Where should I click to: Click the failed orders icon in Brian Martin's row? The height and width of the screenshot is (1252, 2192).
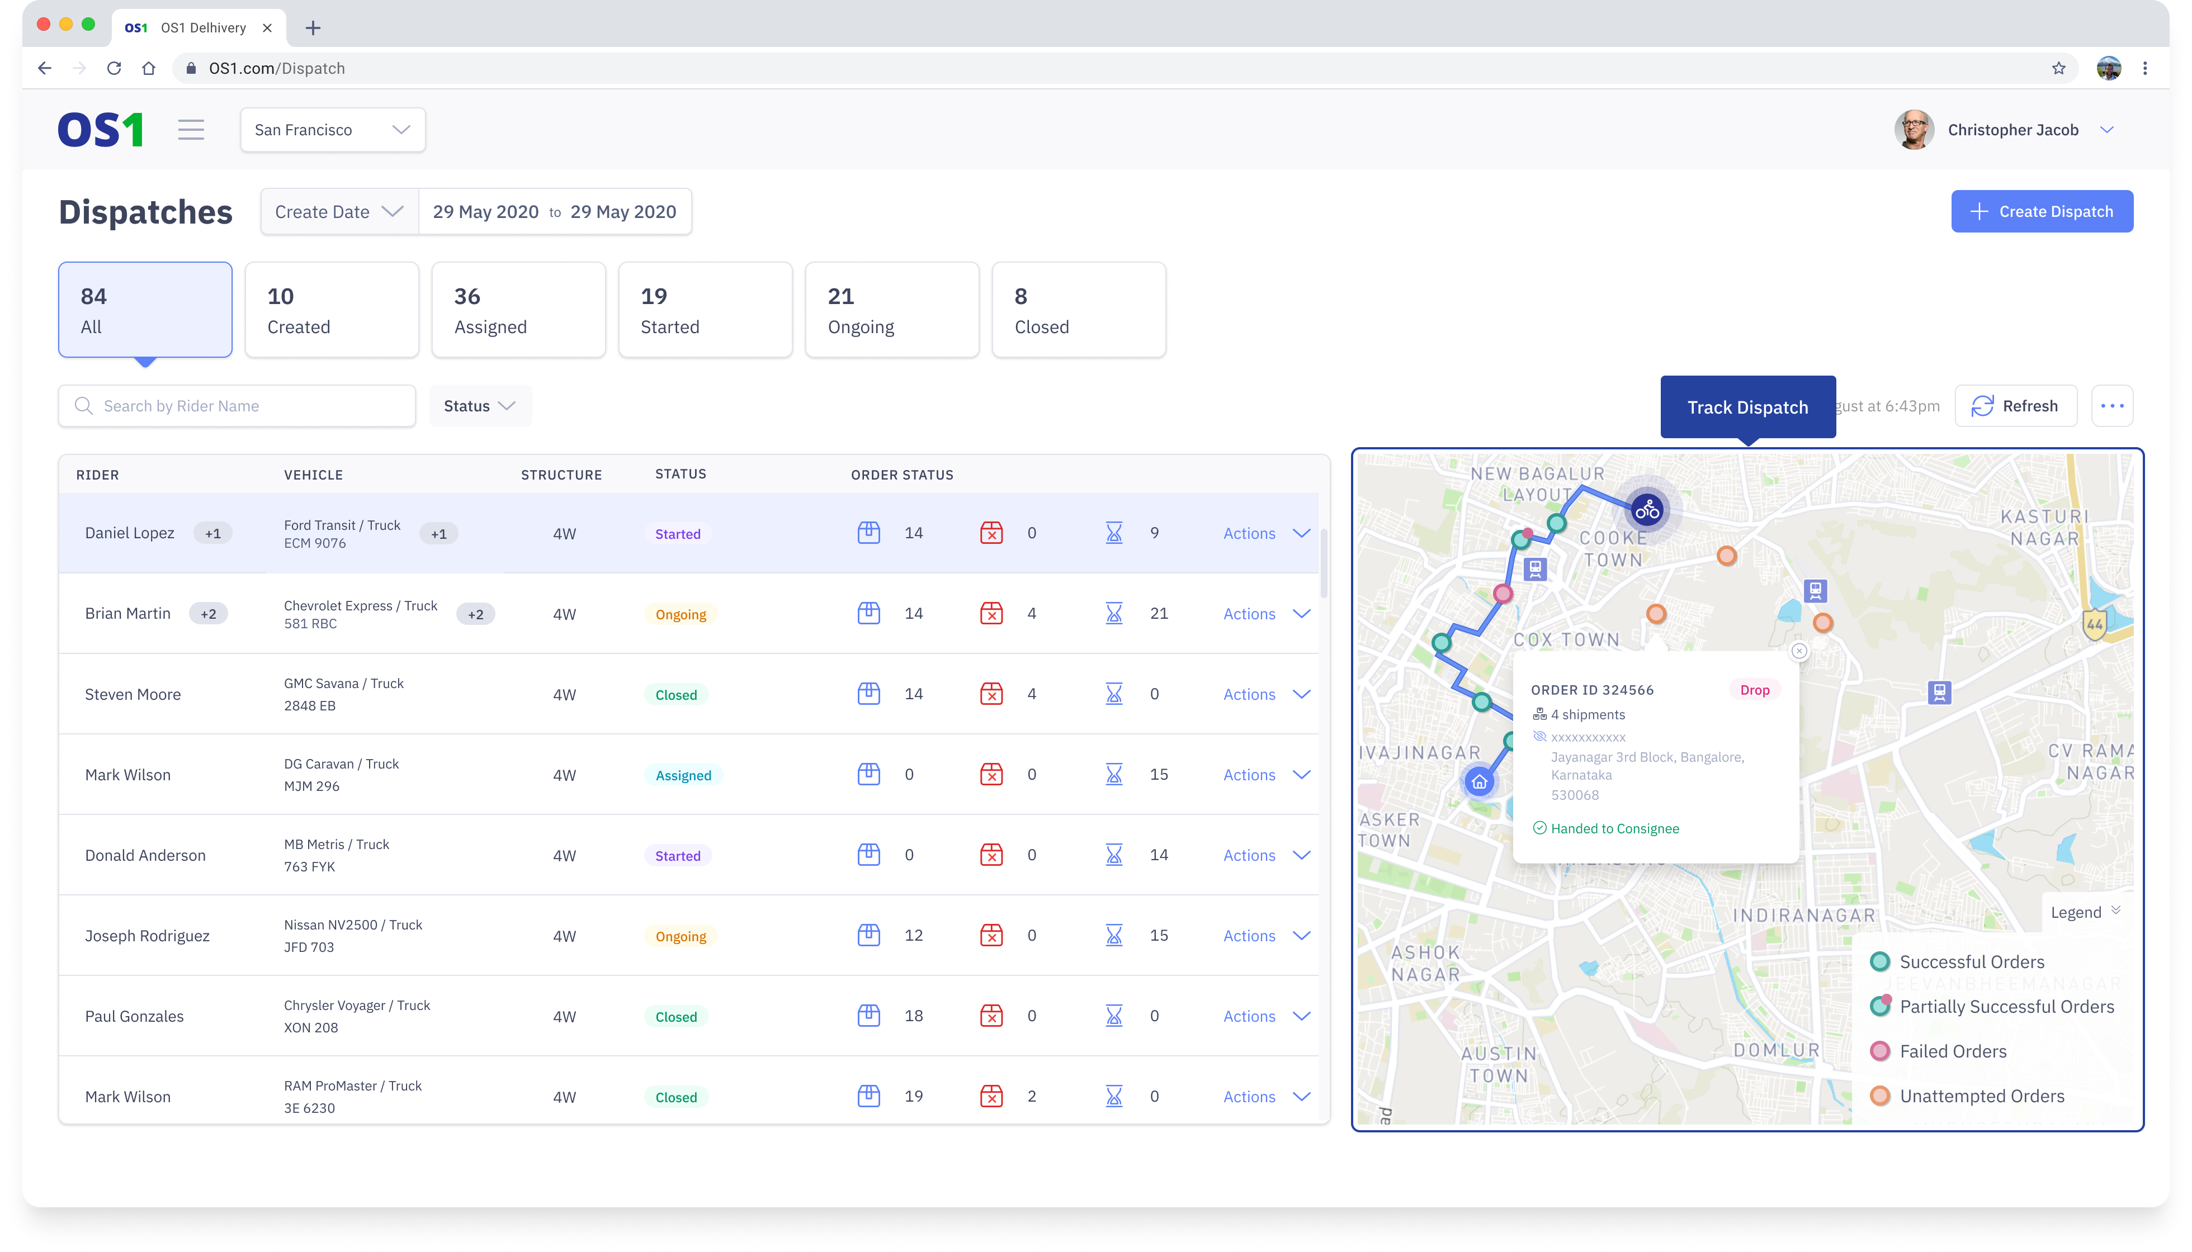click(991, 613)
